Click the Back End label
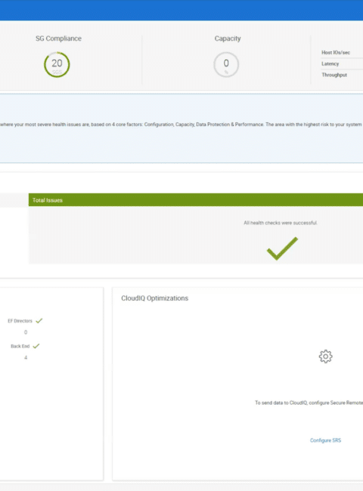The width and height of the screenshot is (363, 491). pos(20,346)
